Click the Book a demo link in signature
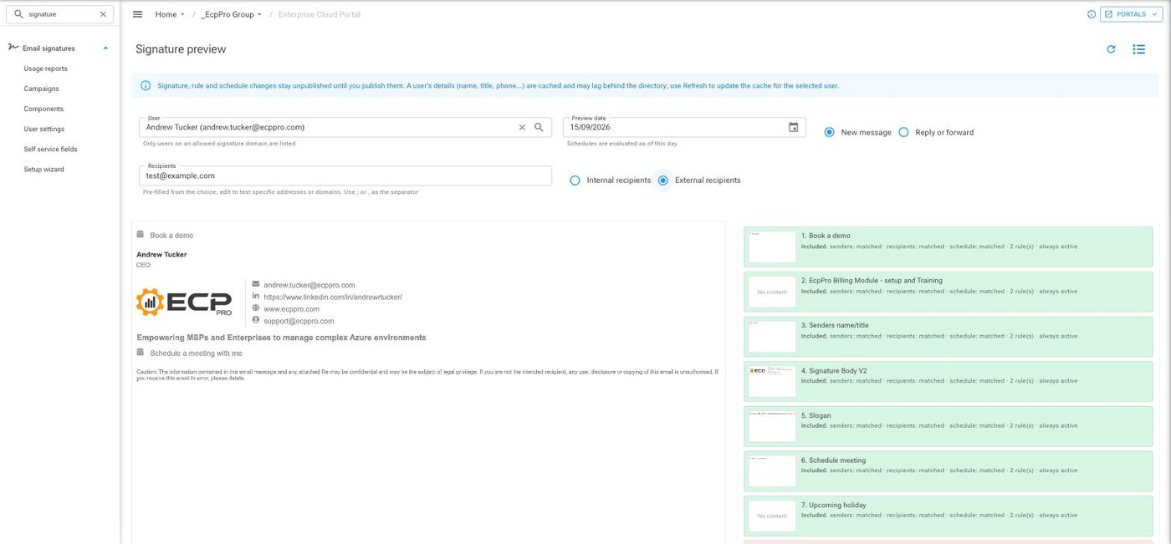 pos(171,236)
